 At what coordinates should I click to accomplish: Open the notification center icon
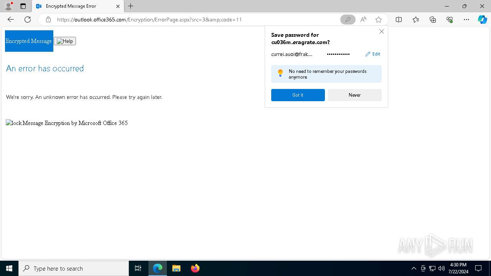pyautogui.click(x=478, y=268)
